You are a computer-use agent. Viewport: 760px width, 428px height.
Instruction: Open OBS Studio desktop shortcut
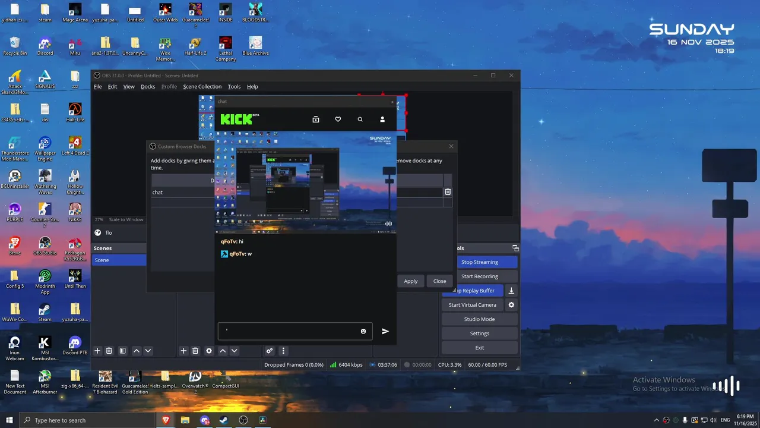(x=45, y=246)
